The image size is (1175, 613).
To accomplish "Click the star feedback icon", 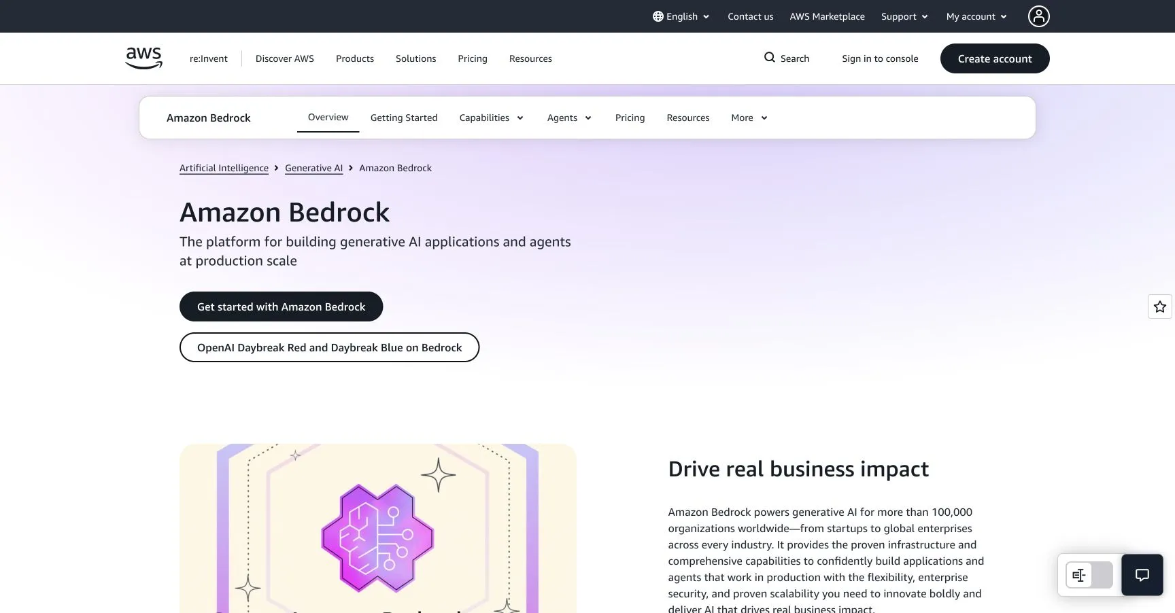I will tap(1160, 306).
